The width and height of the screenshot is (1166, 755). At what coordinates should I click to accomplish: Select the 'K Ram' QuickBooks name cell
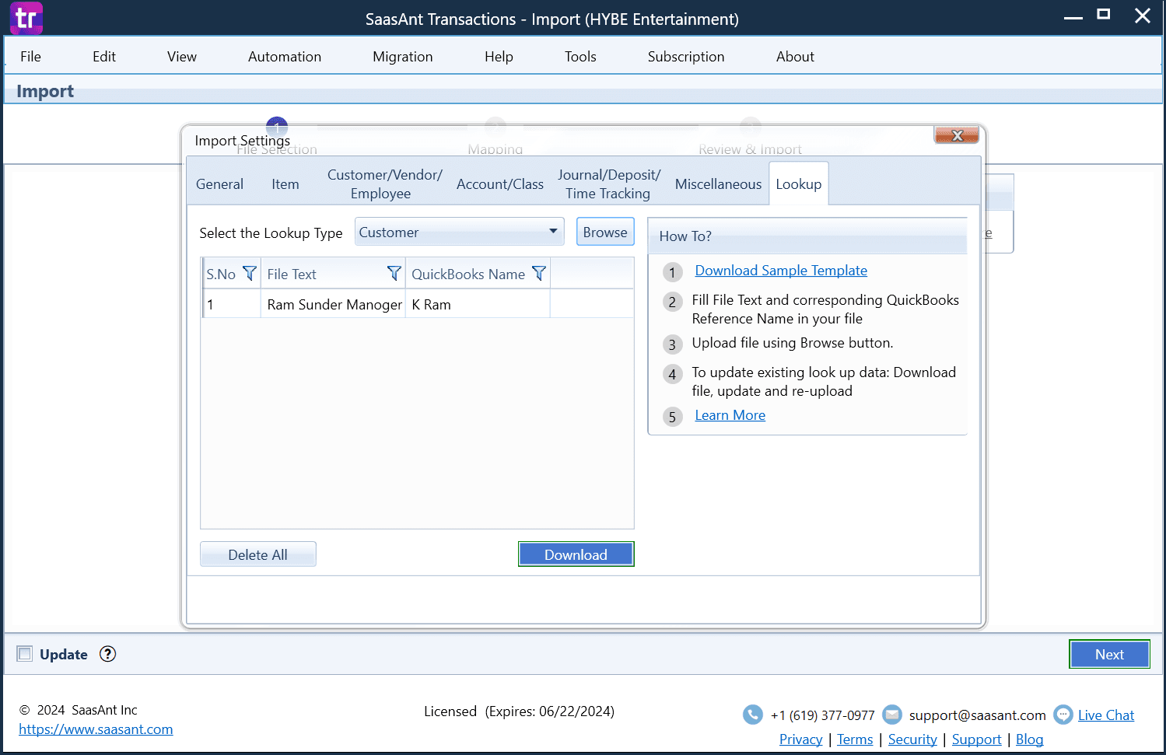pos(478,304)
